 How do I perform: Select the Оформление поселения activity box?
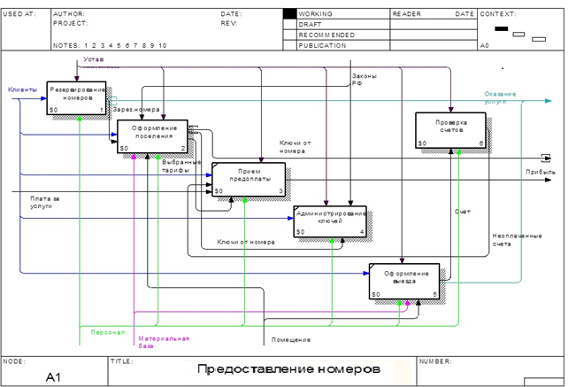[152, 136]
